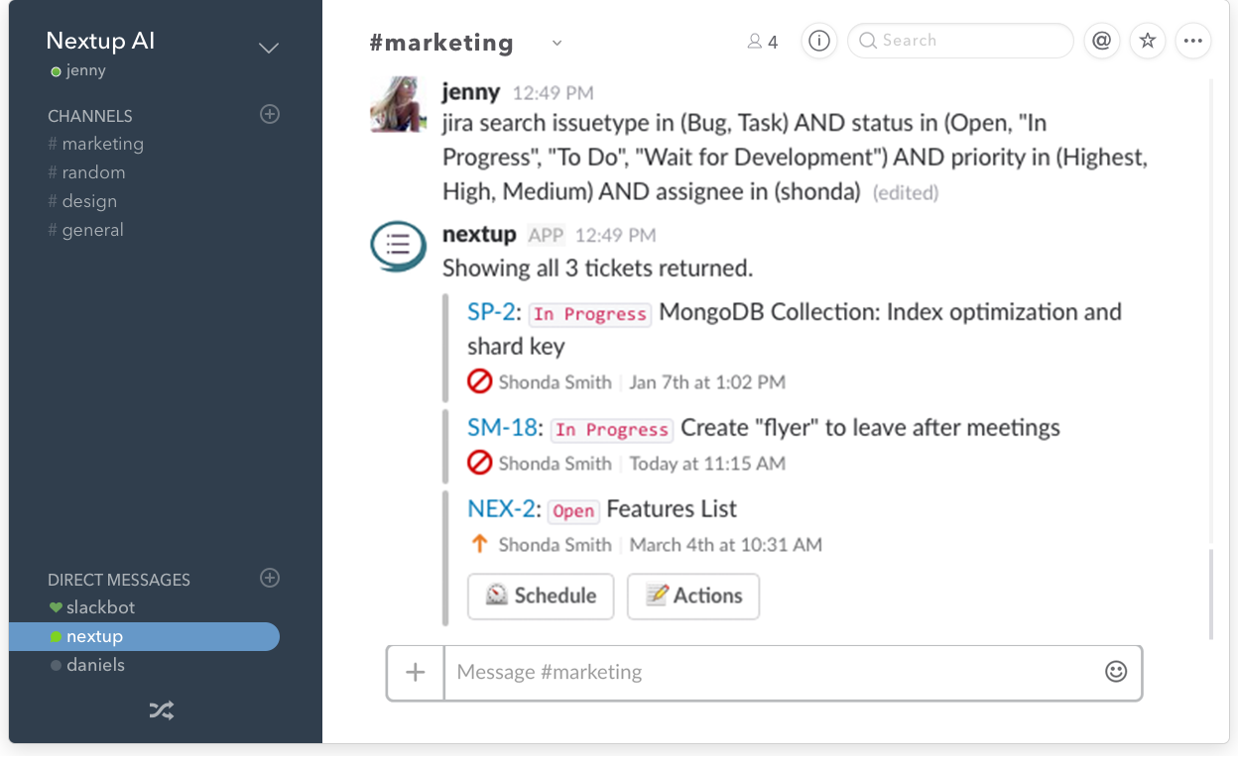
Task: Switch to the random channel
Action: point(93,172)
